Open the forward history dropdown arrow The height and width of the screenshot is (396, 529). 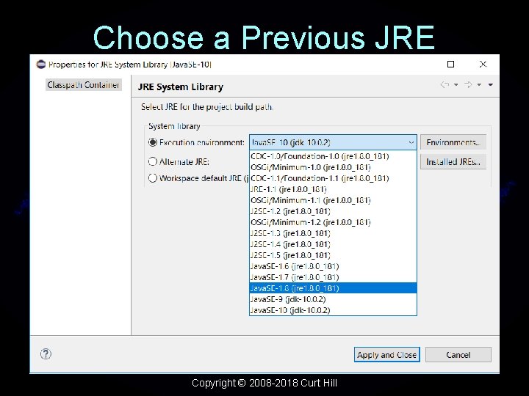(x=479, y=85)
